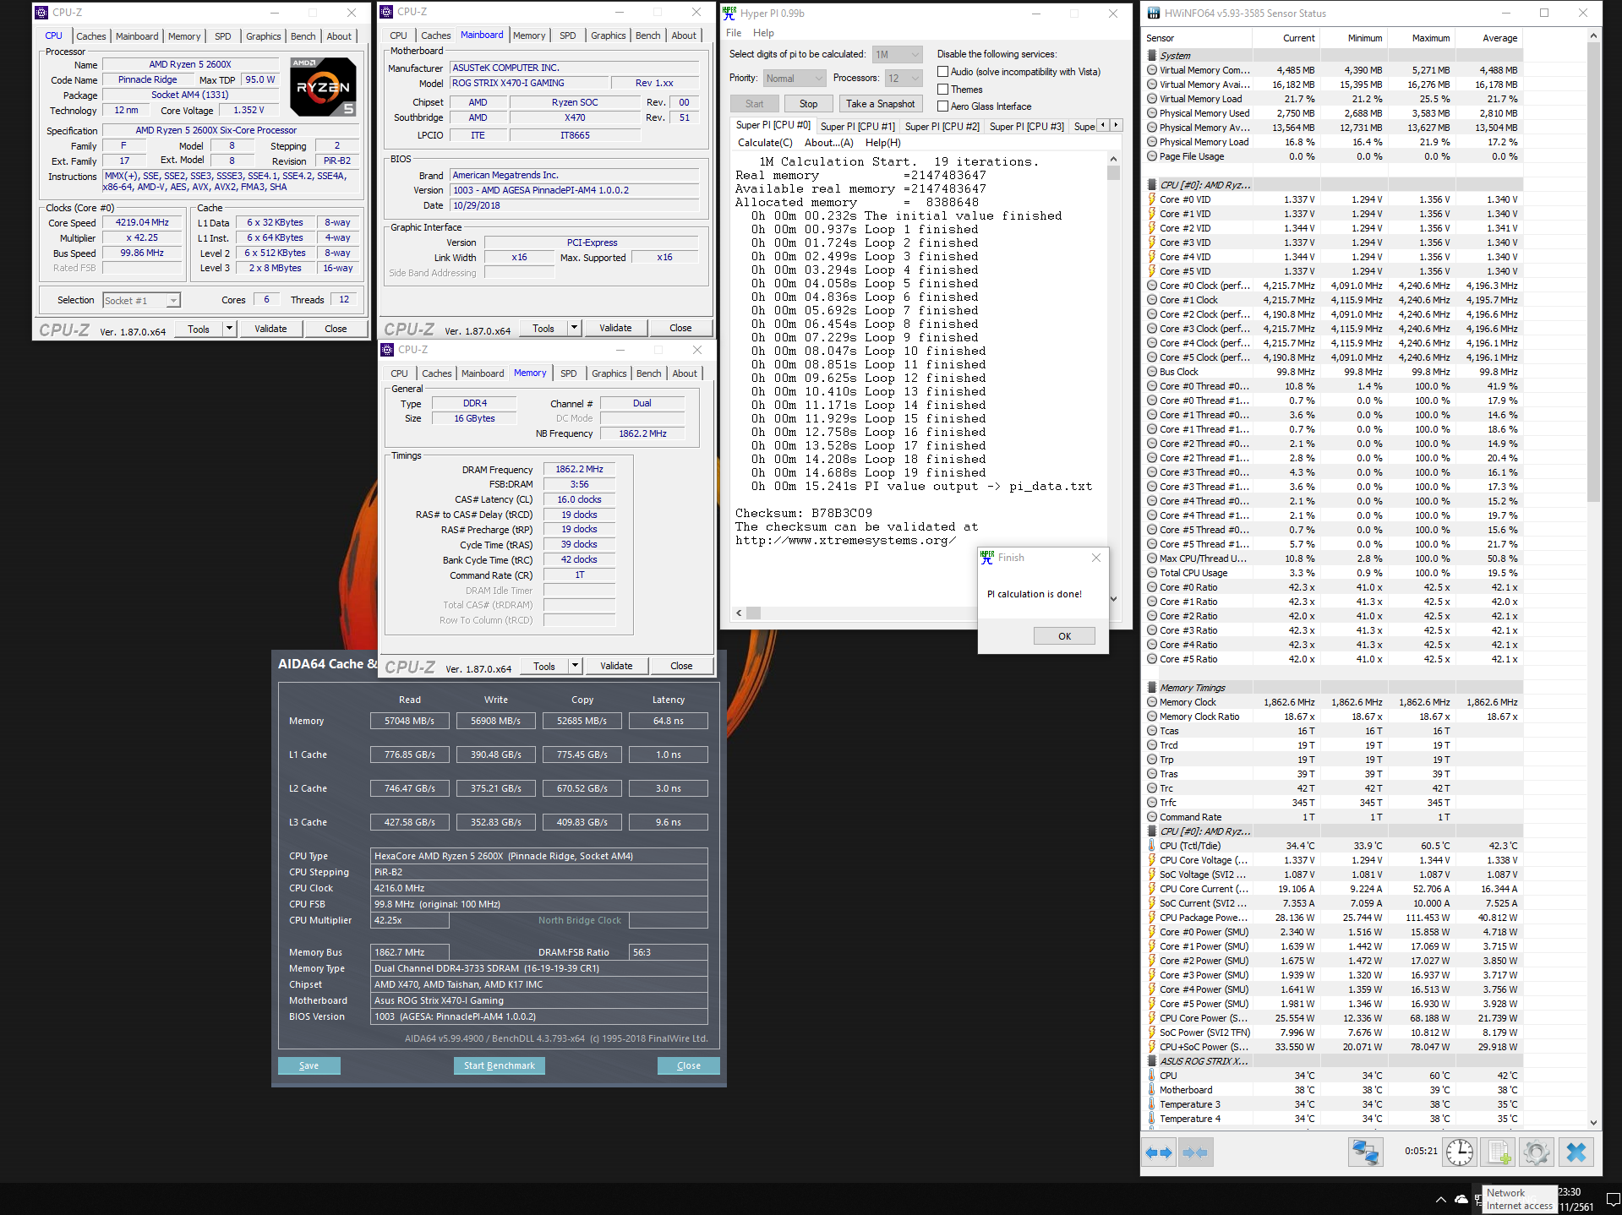Click the clock icon beside Bus Clock sensor

[x=1151, y=372]
